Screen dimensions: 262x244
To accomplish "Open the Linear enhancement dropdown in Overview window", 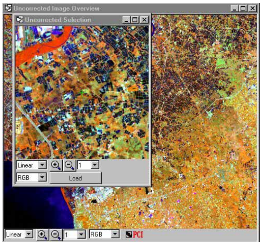I will 29,234.
